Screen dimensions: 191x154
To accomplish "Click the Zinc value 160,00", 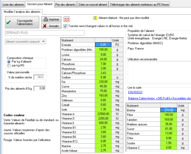I will pyautogui.click(x=103, y=96).
